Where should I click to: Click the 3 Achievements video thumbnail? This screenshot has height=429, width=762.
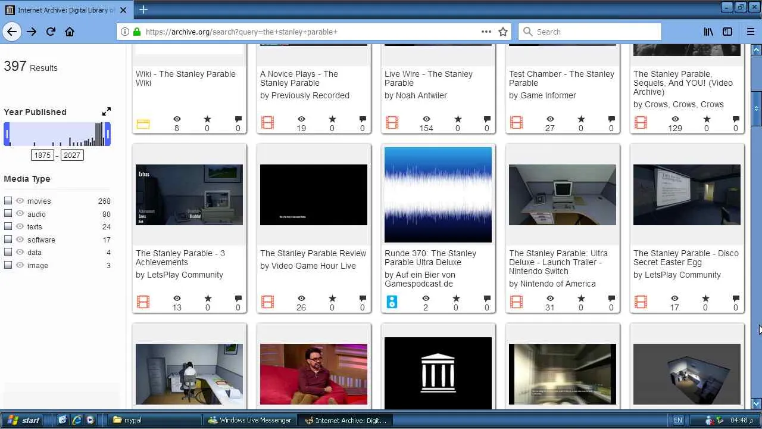pyautogui.click(x=189, y=195)
